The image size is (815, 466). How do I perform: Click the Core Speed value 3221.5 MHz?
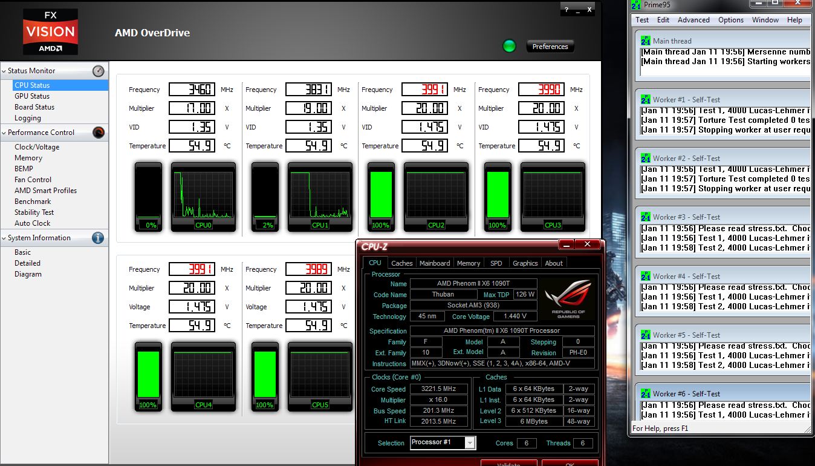pos(439,389)
